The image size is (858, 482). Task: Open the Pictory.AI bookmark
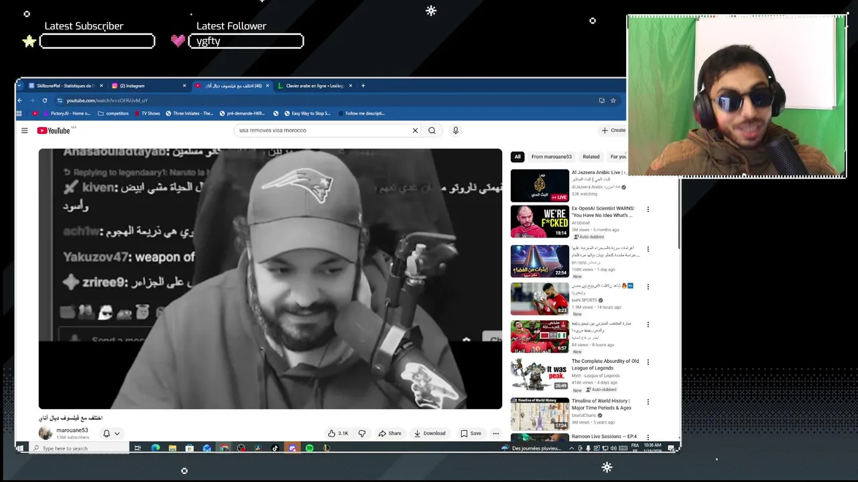coord(67,113)
